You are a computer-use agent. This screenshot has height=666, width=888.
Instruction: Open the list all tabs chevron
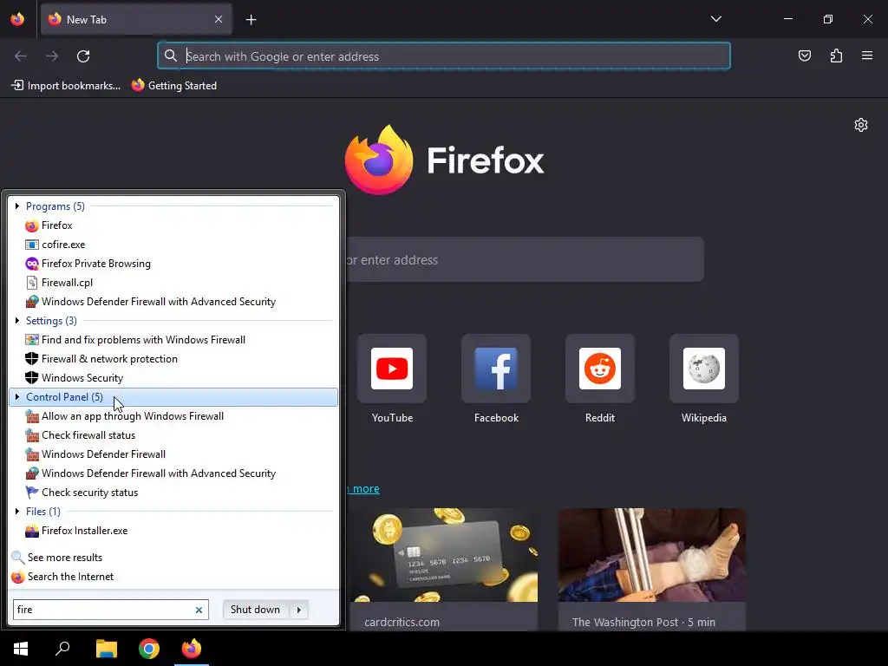[715, 19]
